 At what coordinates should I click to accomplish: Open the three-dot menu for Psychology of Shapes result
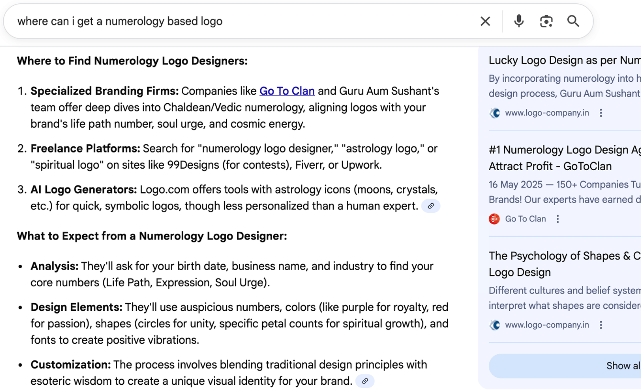tap(601, 325)
